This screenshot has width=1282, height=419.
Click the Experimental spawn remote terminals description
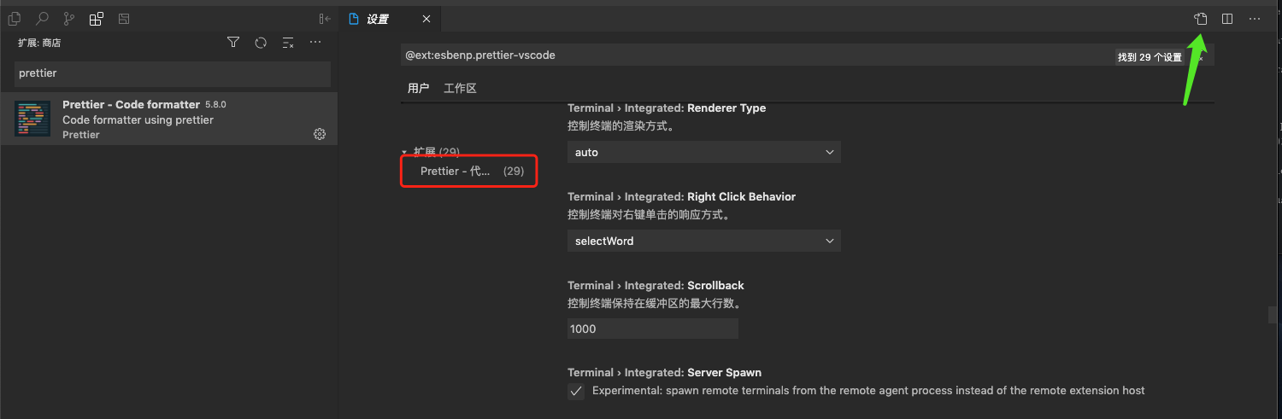click(868, 391)
